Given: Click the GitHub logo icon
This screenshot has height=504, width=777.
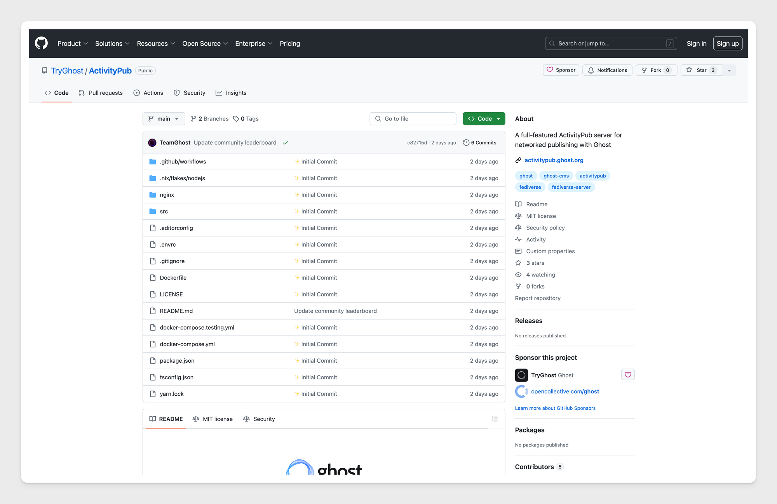Looking at the screenshot, I should click(x=41, y=43).
